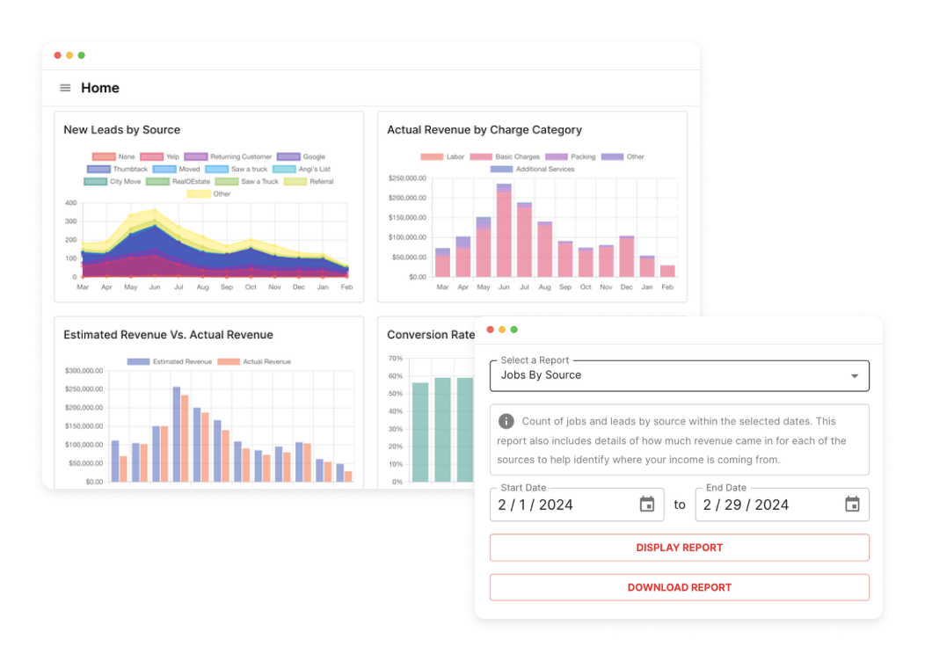Click the dropdown arrow beside 'Jobs By Source'

(854, 375)
